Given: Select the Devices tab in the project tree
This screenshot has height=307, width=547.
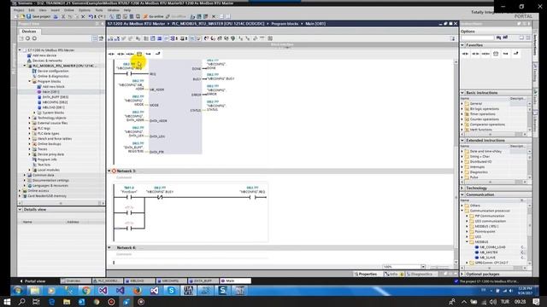Looking at the screenshot, I should [x=29, y=32].
